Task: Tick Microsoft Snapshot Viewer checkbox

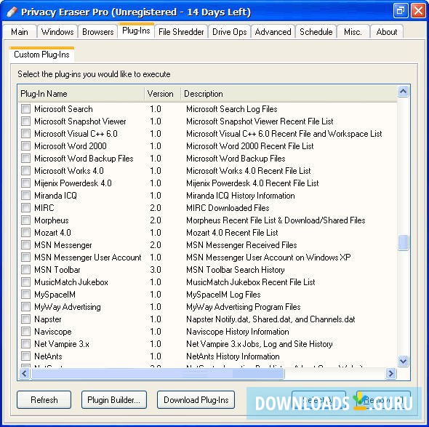Action: 25,121
